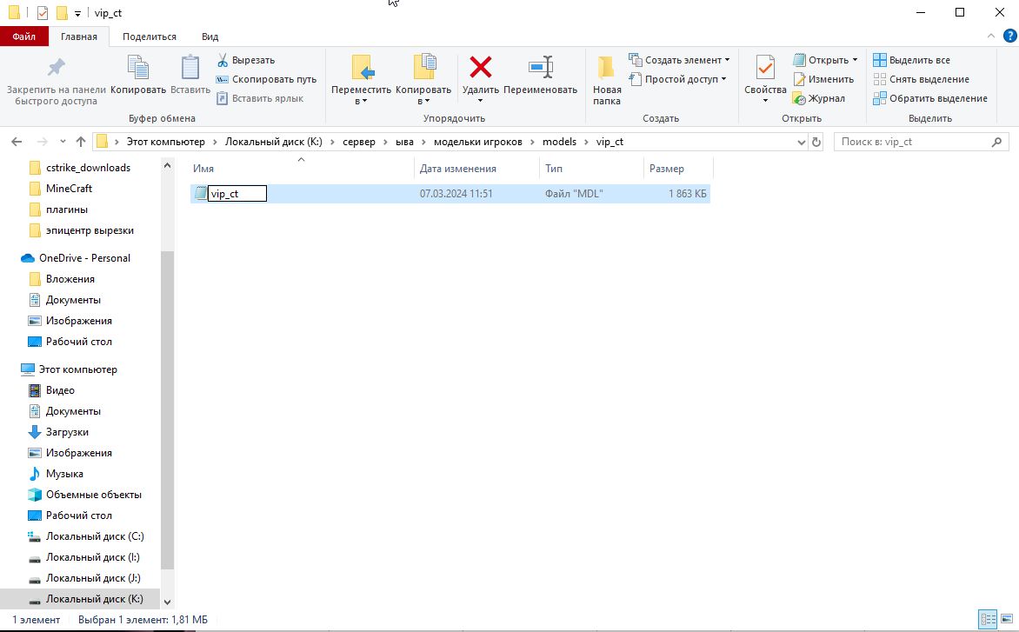Open the Файл menu tab
Image resolution: width=1019 pixels, height=632 pixels.
(x=23, y=37)
